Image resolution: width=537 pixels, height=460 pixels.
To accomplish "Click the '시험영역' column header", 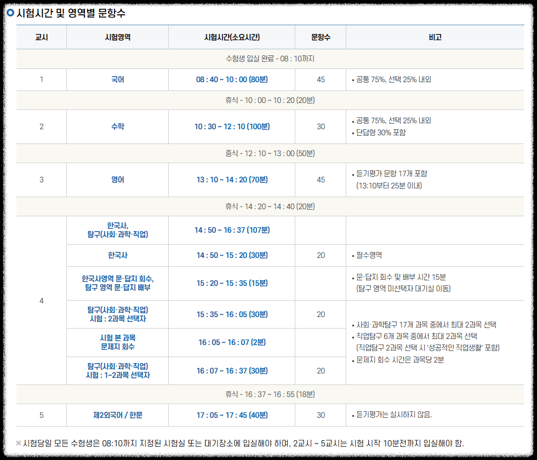I will 117,37.
